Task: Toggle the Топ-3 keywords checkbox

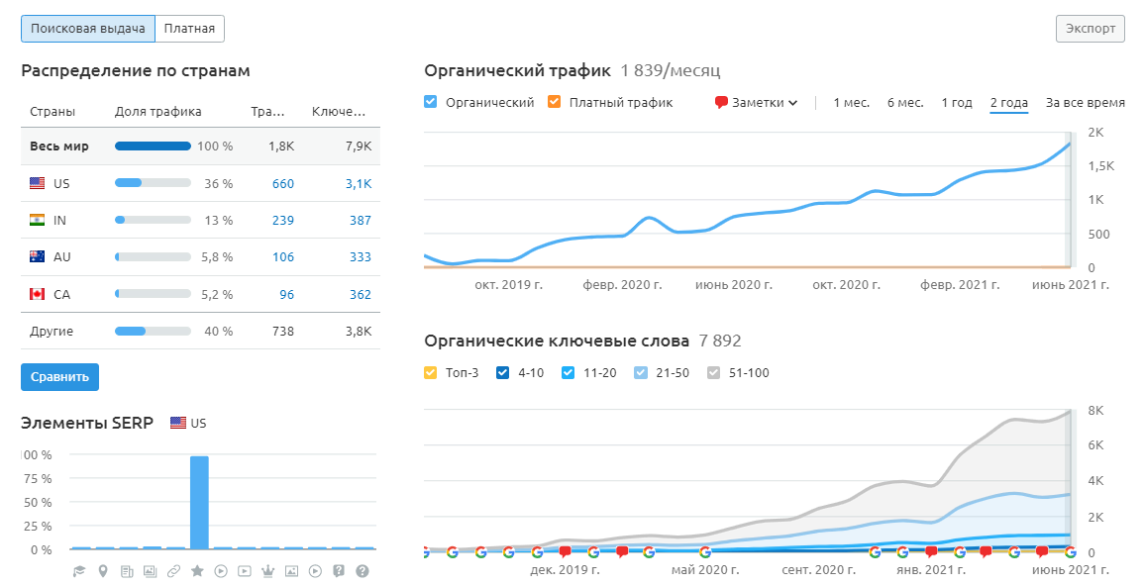Action: pyautogui.click(x=431, y=373)
